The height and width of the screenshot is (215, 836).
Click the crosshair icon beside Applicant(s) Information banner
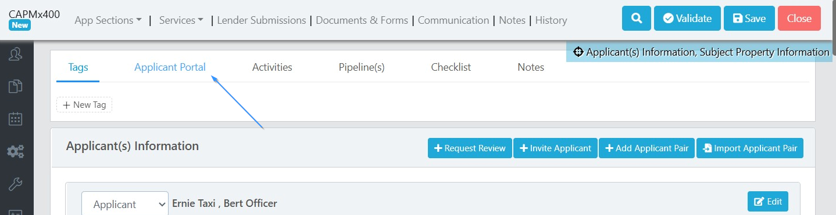(x=578, y=52)
